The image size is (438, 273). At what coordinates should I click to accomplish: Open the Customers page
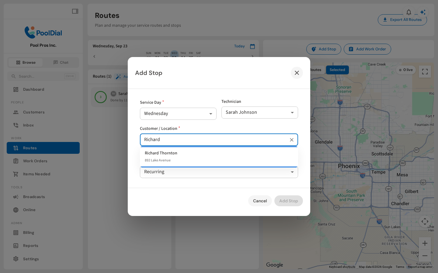pyautogui.click(x=43, y=112)
